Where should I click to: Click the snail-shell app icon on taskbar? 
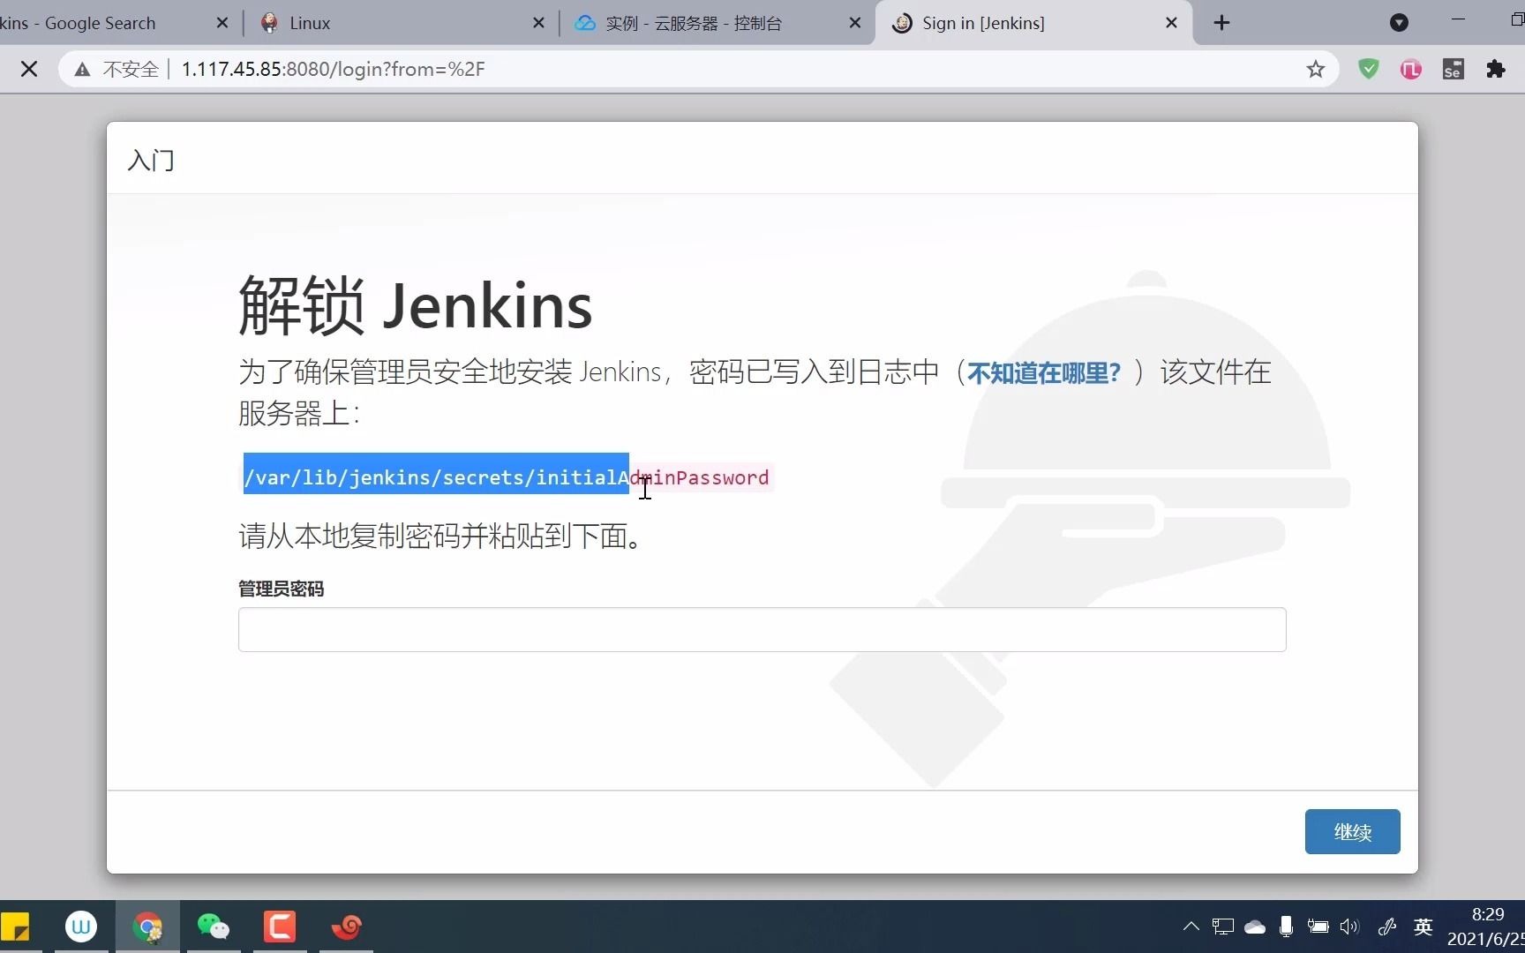click(x=346, y=928)
